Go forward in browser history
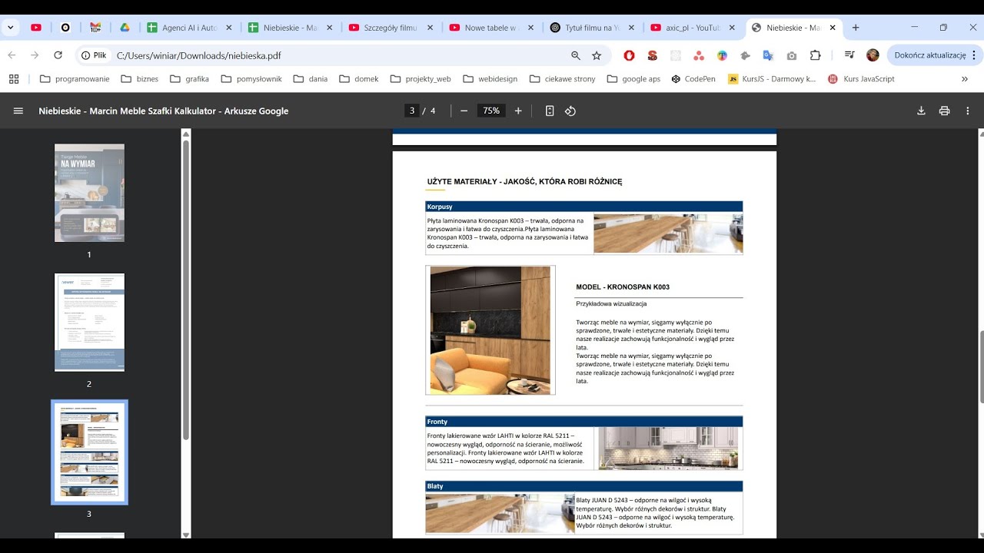Screen dimensions: 984x553 point(35,55)
